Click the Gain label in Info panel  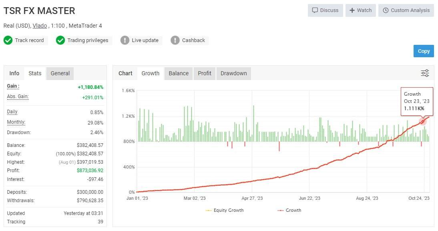13,86
